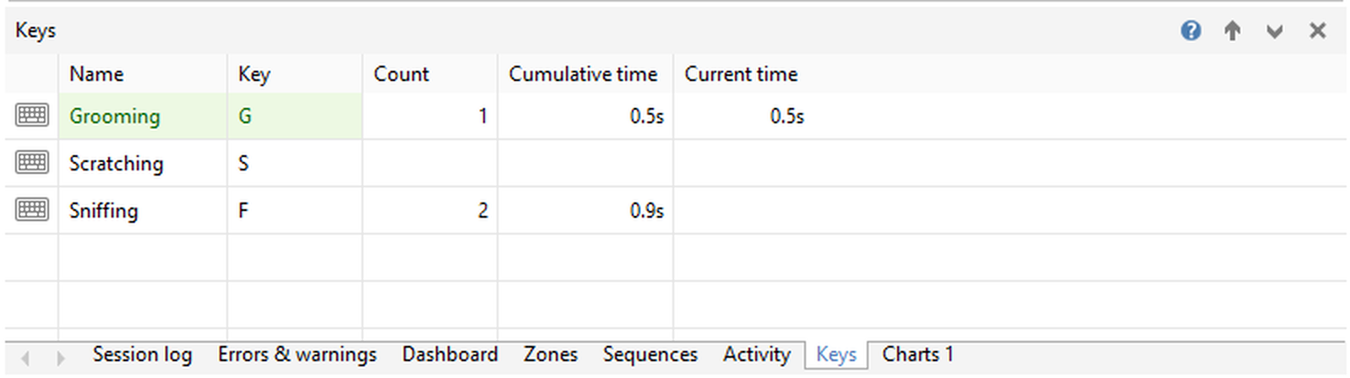1350x378 pixels.
Task: Move Keys panel up with arrow icon
Action: (x=1233, y=31)
